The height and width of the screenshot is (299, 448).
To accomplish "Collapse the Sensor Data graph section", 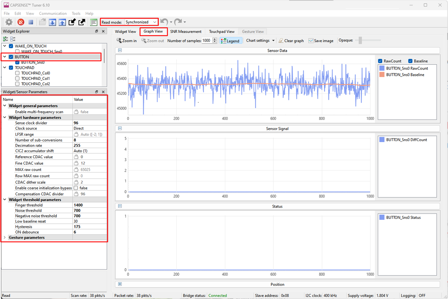I will pos(120,50).
